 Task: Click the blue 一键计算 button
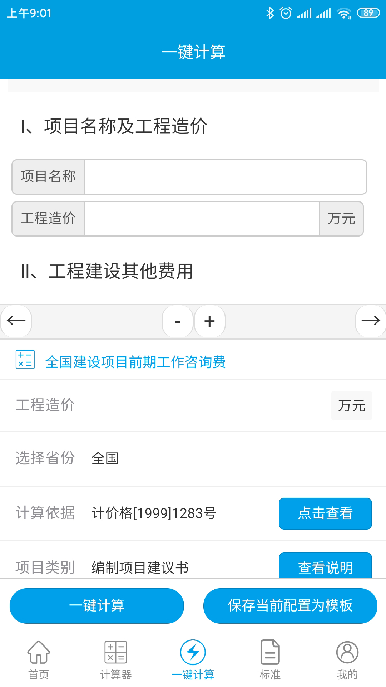(x=97, y=606)
